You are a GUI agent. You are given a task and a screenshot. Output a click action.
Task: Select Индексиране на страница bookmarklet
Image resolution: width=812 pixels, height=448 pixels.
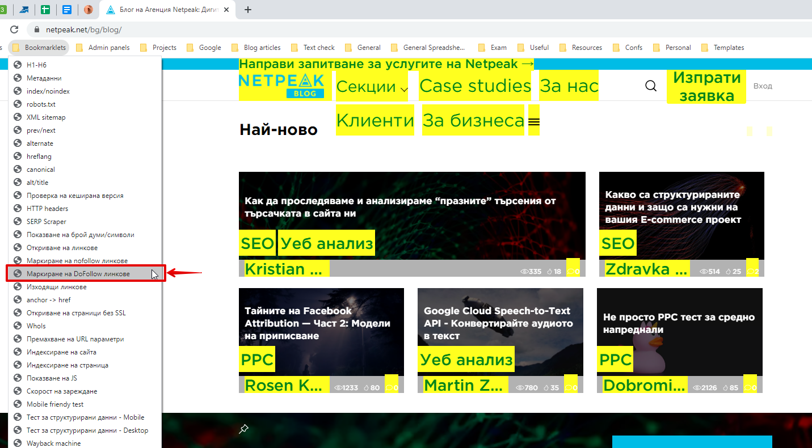pos(85,365)
